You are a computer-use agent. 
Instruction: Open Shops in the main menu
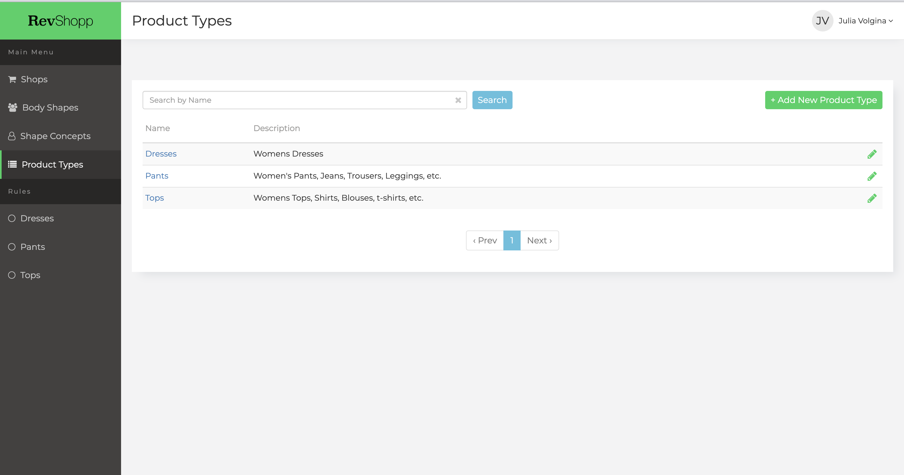tap(60, 79)
